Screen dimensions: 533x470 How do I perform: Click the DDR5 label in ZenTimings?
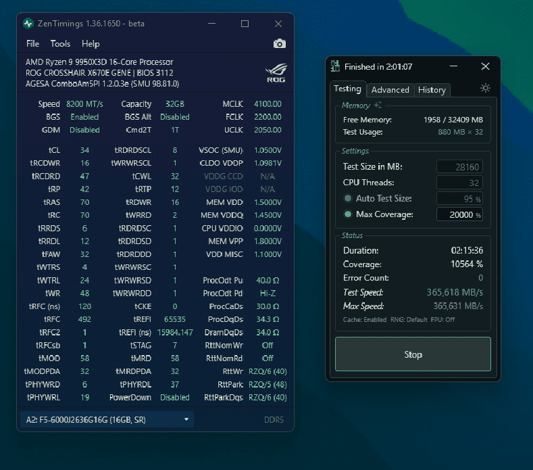coord(274,420)
